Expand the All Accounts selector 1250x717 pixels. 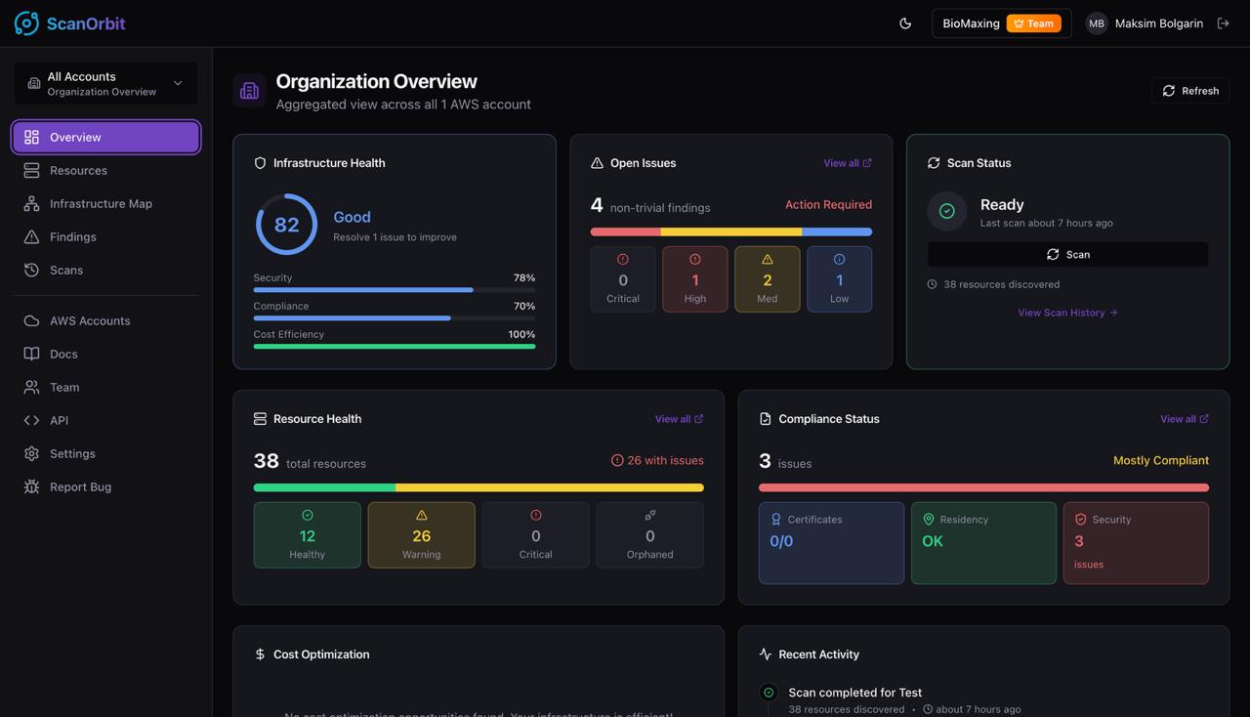[x=104, y=83]
